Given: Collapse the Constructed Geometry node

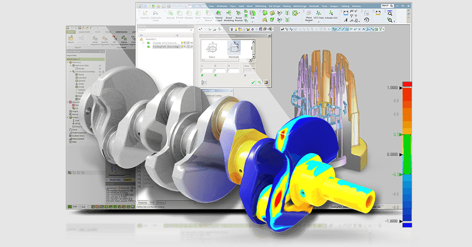Looking at the screenshot, I should (71, 72).
